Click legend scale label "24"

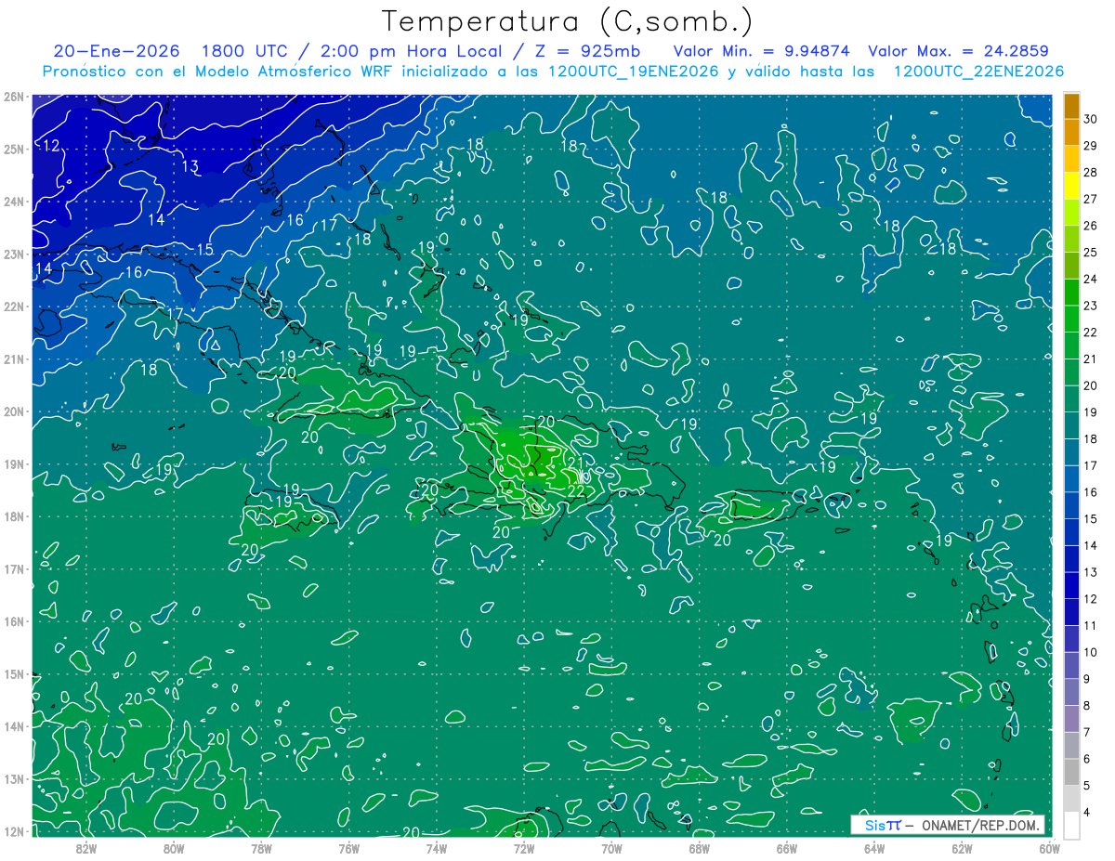point(1090,279)
